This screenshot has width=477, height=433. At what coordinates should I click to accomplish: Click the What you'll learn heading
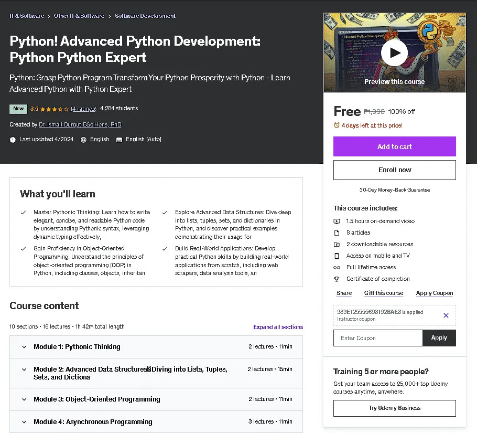(x=58, y=194)
